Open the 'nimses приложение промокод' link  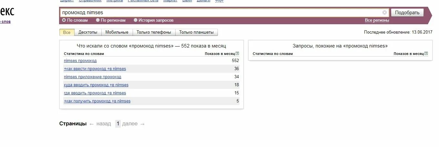coord(93,77)
